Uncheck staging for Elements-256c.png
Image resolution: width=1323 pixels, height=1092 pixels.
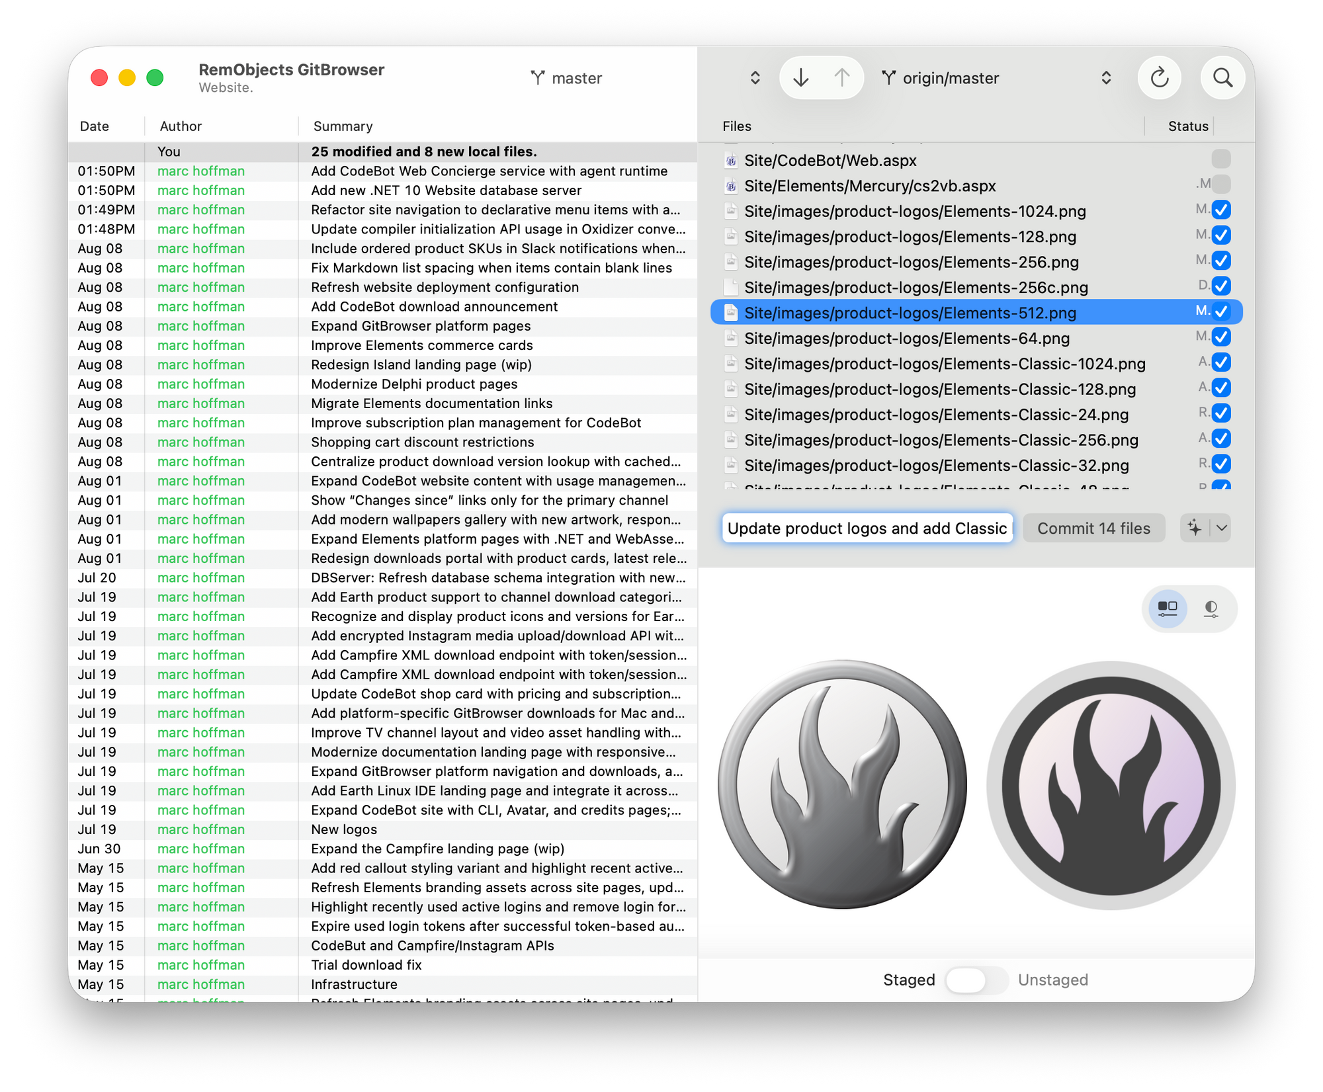(1221, 286)
